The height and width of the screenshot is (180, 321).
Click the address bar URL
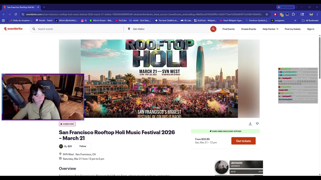tap(144, 14)
